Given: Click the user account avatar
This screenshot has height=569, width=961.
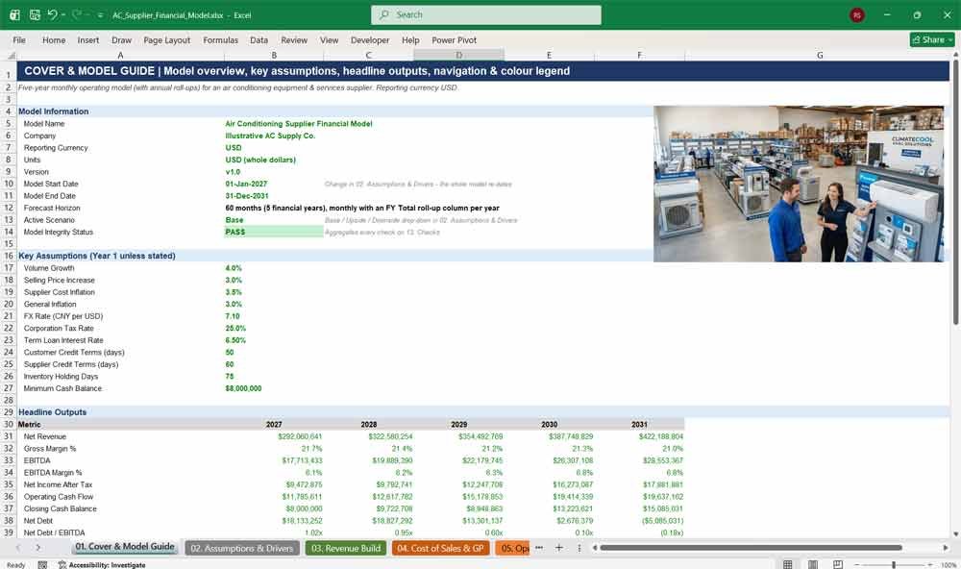Looking at the screenshot, I should 857,14.
